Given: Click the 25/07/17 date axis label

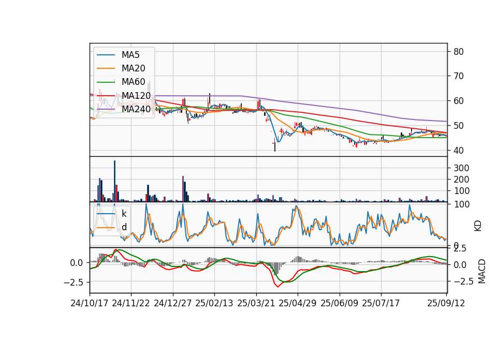Looking at the screenshot, I should [x=381, y=303].
